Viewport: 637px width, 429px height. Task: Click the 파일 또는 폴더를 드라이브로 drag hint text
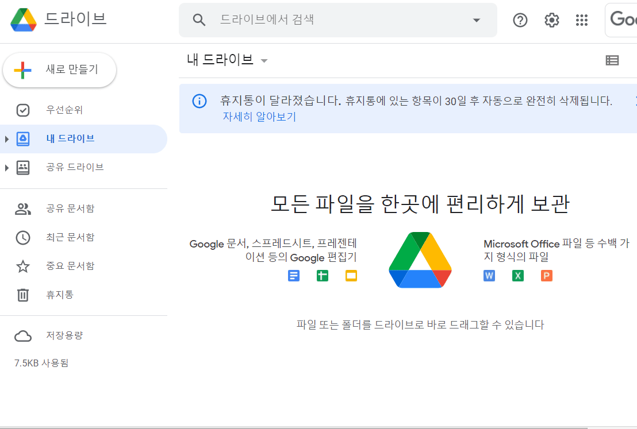pos(420,324)
